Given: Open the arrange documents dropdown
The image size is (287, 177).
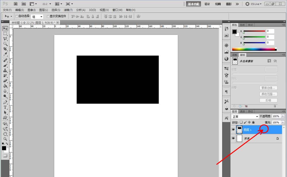Looking at the screenshot, I should [x=59, y=4].
